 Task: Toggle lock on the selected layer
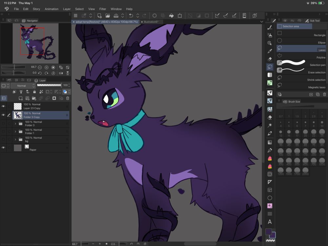34,92
